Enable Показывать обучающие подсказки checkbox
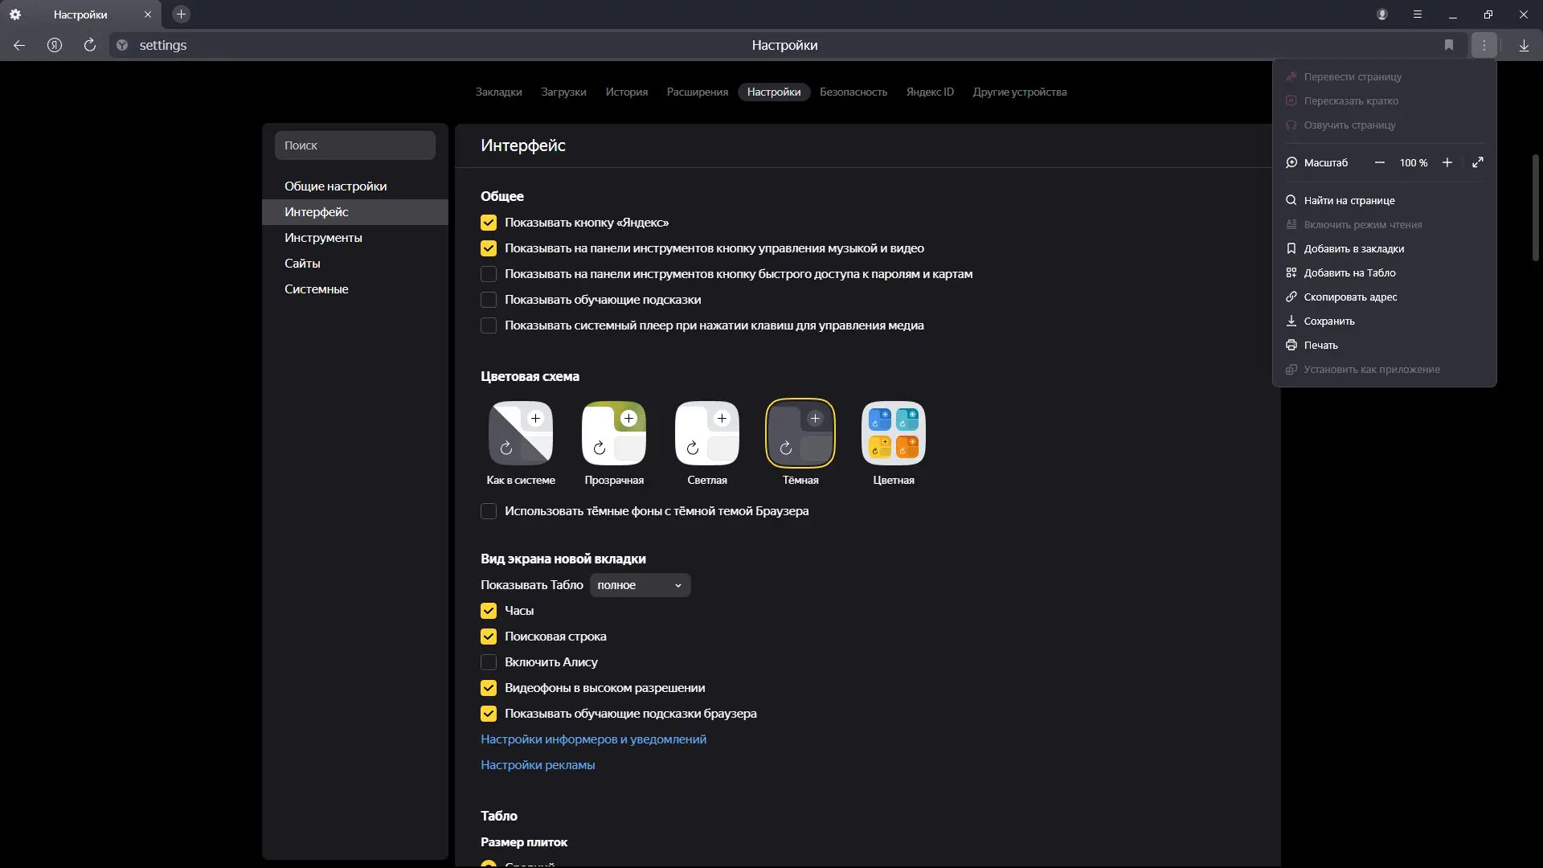The image size is (1543, 868). click(489, 300)
